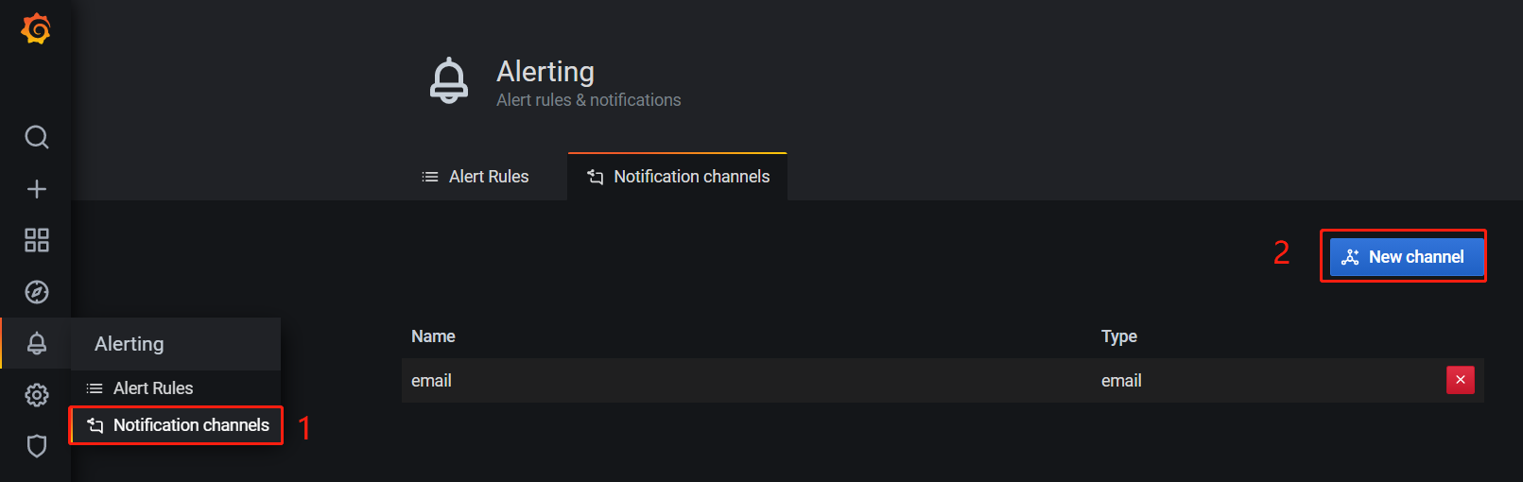This screenshot has width=1523, height=482.
Task: Click the email type cell in table
Action: point(1121,381)
